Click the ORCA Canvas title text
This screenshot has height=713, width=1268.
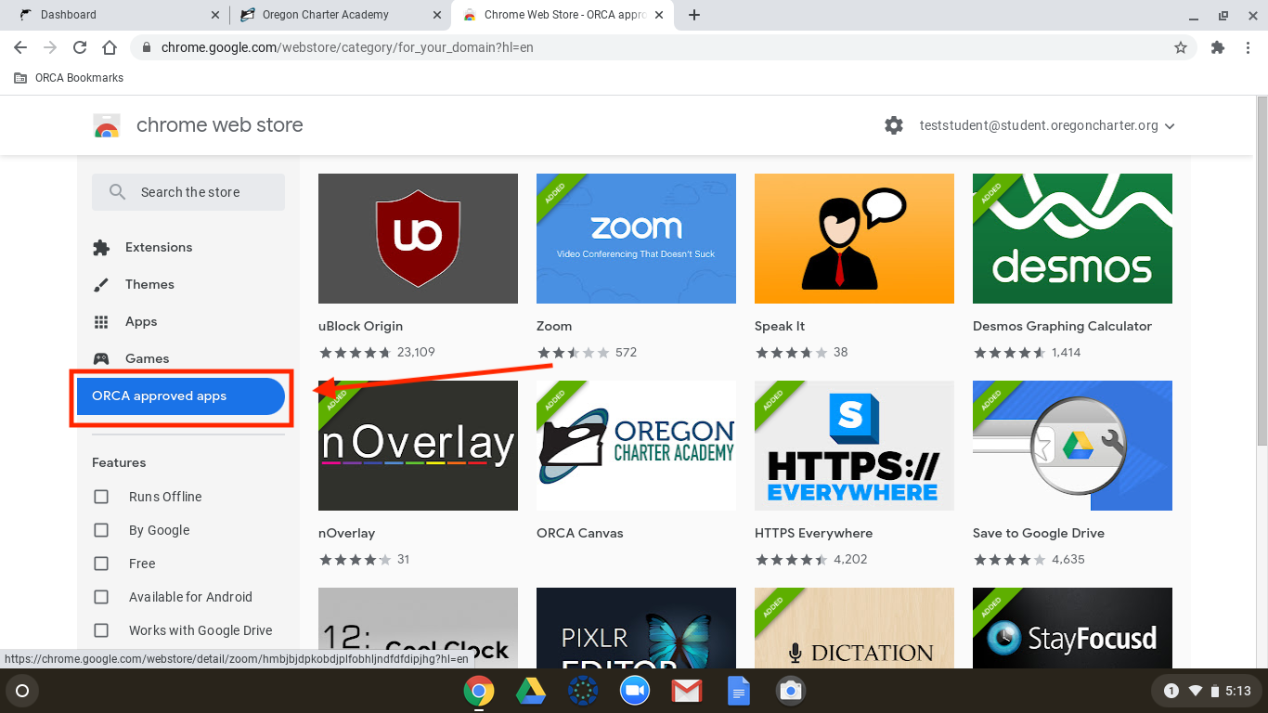click(580, 533)
